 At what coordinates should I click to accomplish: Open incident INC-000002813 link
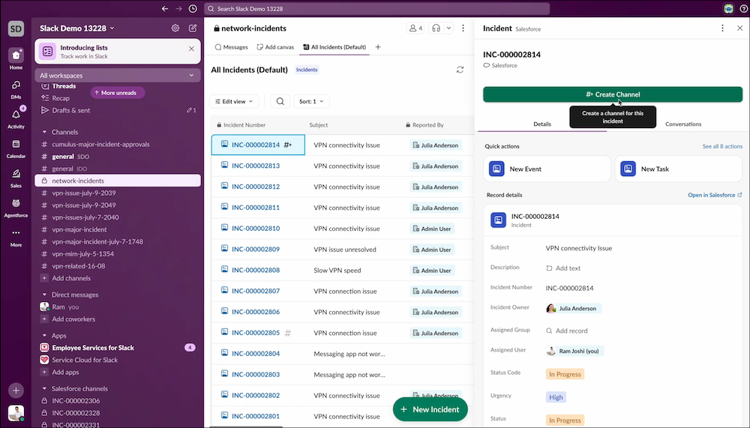click(x=256, y=166)
